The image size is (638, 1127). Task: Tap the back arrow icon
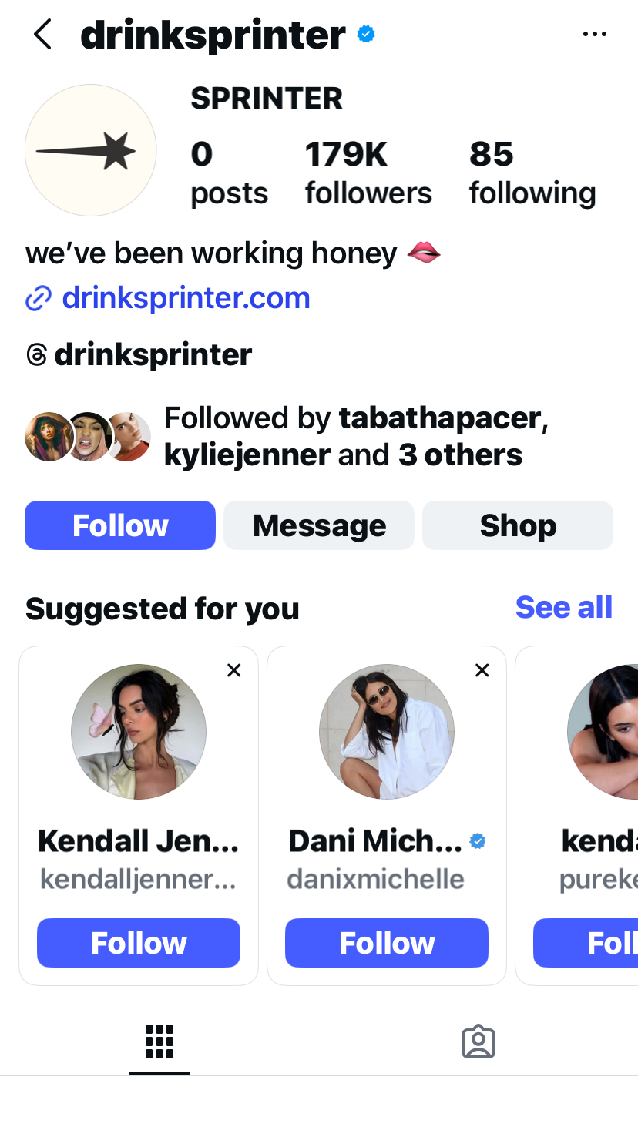pos(42,35)
